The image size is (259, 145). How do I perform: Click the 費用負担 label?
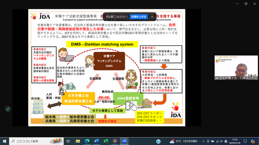tap(108, 92)
